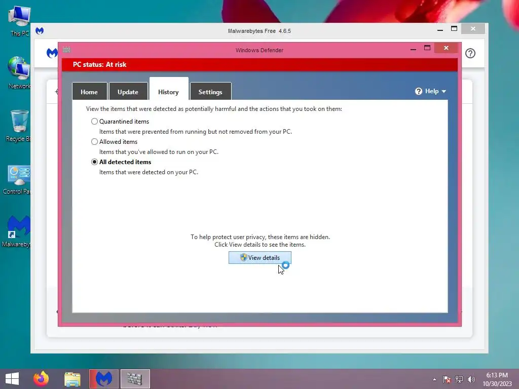
Task: Click the PC status: At risk banner
Action: coord(260,65)
